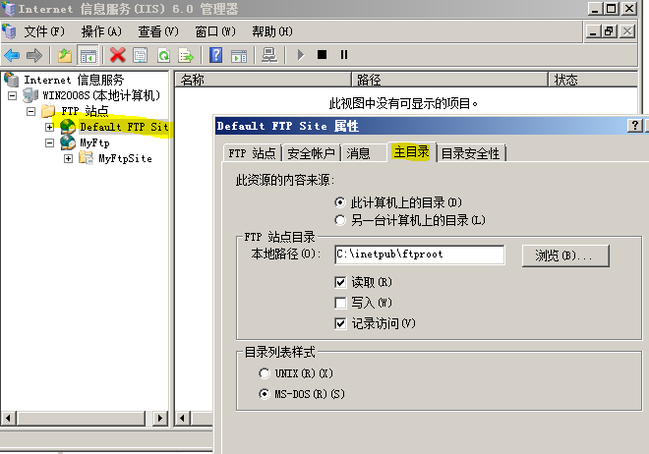Viewport: 649px width, 454px height.
Task: Open the Properties toolbar icon
Action: click(141, 55)
